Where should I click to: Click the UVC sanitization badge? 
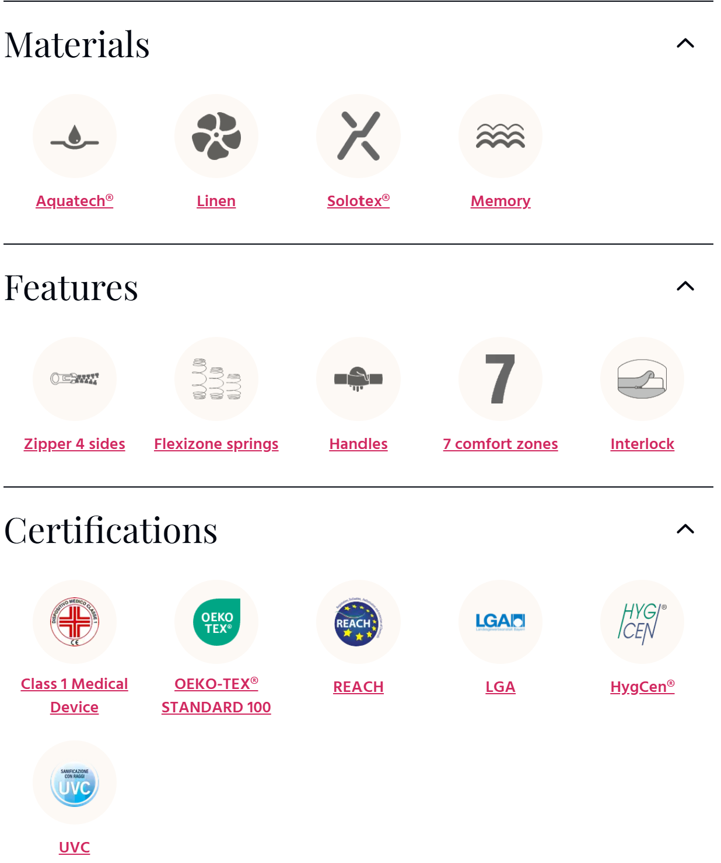(75, 783)
